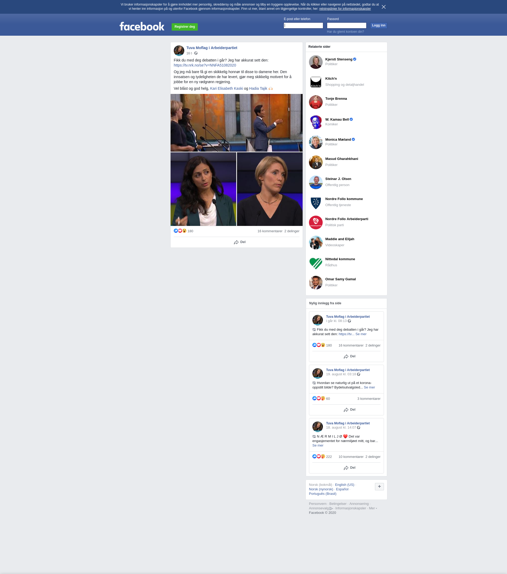Image resolution: width=507 pixels, height=574 pixels.
Task: Open Betingelser footer link
Action: 338,504
